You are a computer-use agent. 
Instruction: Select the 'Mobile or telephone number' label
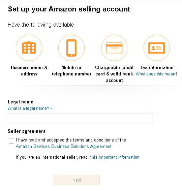point(71,71)
